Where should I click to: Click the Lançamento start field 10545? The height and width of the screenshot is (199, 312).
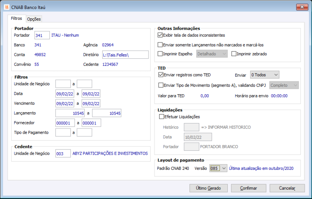70,113
